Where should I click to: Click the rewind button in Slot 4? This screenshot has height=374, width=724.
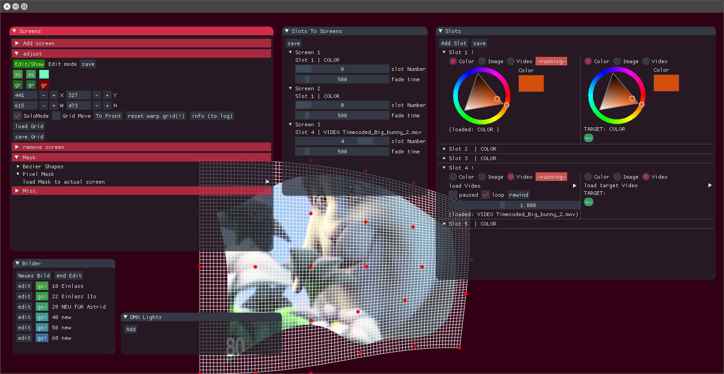pos(519,195)
